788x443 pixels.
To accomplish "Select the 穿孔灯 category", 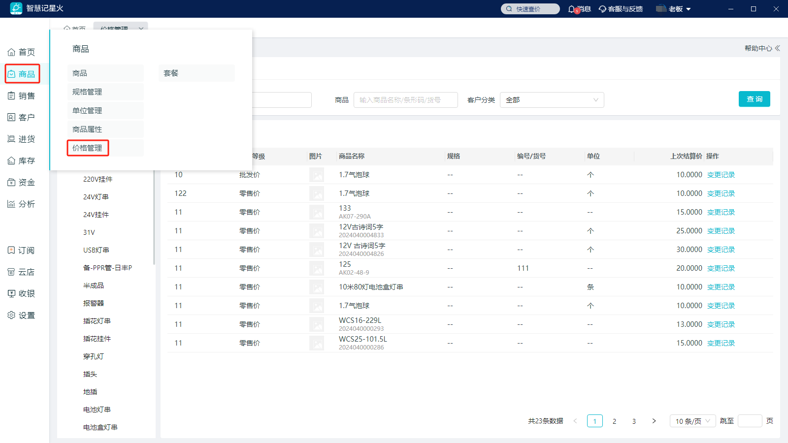I will point(94,356).
